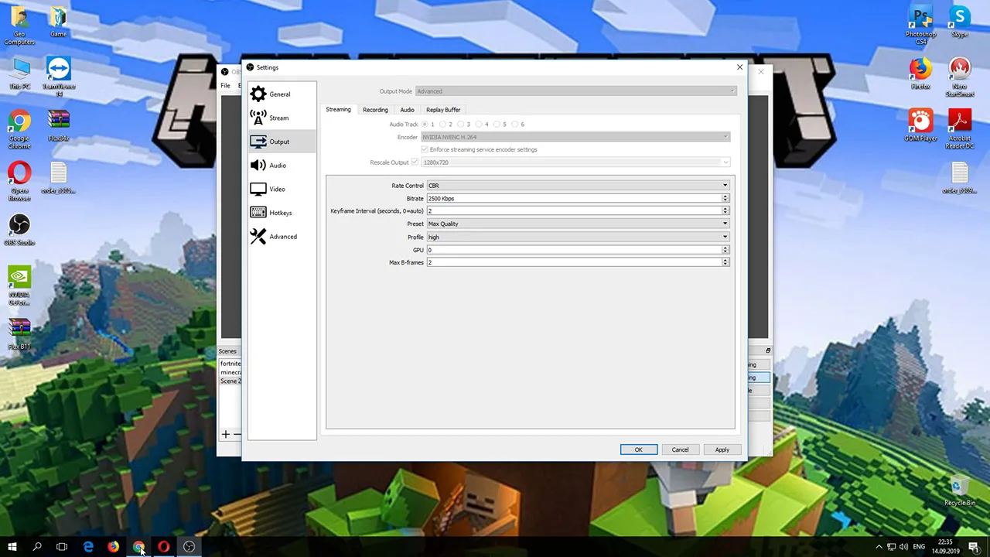Open Recycle Bin on desktop
Viewport: 990px width, 557px height.
click(x=960, y=491)
